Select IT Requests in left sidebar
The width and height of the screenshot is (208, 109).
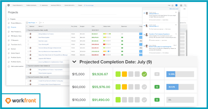click(15, 40)
